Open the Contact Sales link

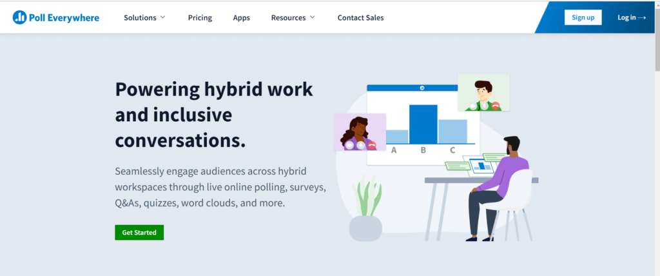pos(360,17)
